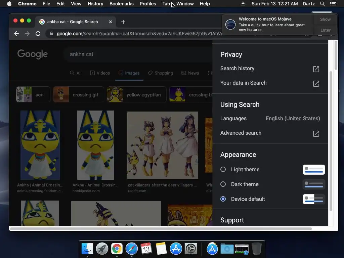Open a new Chrome tab
This screenshot has width=344, height=258.
pyautogui.click(x=123, y=22)
